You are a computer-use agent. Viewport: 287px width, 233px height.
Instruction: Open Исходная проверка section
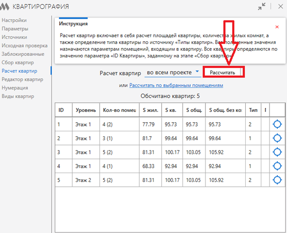point(25,45)
